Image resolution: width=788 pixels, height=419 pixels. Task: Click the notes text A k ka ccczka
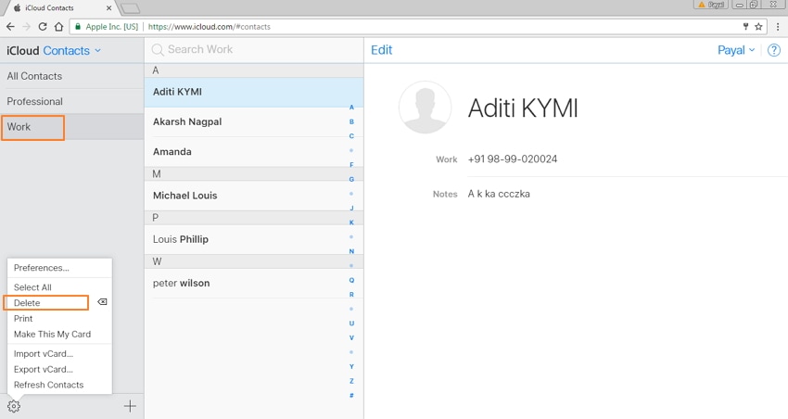[x=499, y=194]
